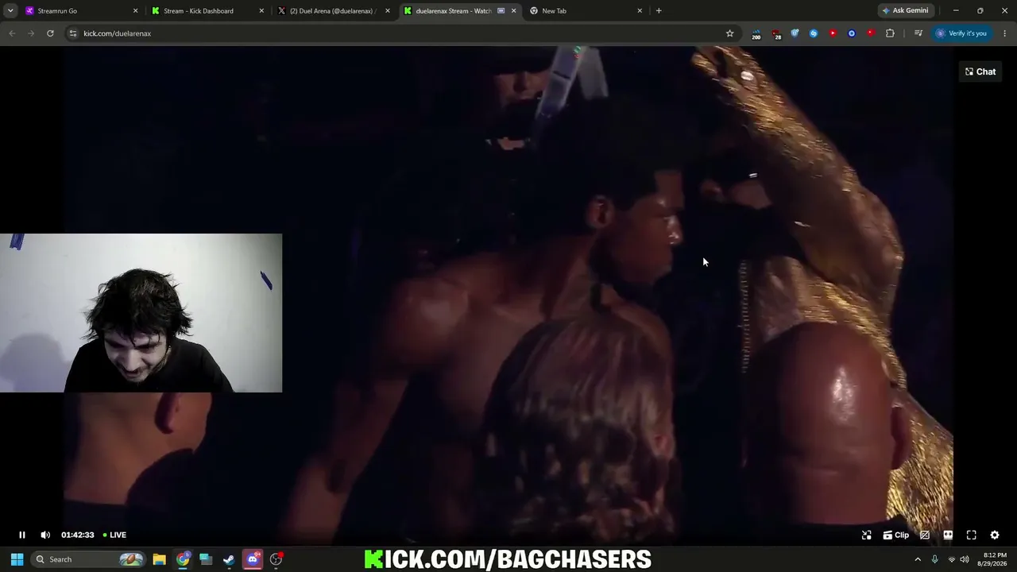Go forward to the next page

click(31, 33)
